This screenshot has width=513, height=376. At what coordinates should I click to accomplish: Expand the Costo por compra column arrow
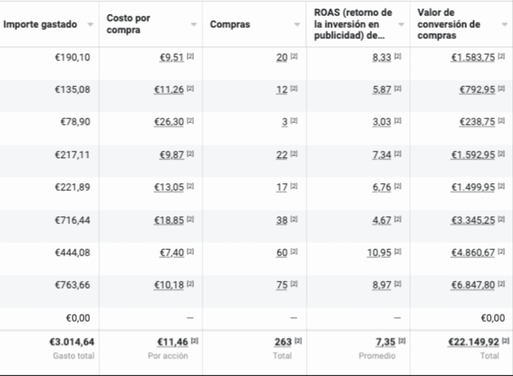click(x=193, y=25)
